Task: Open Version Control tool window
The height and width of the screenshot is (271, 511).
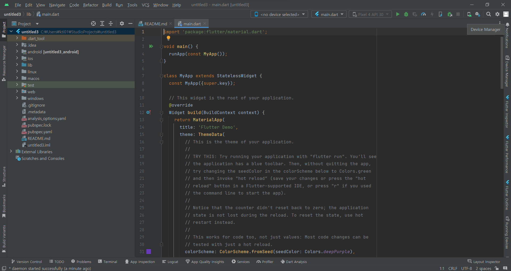Action: click(x=26, y=262)
